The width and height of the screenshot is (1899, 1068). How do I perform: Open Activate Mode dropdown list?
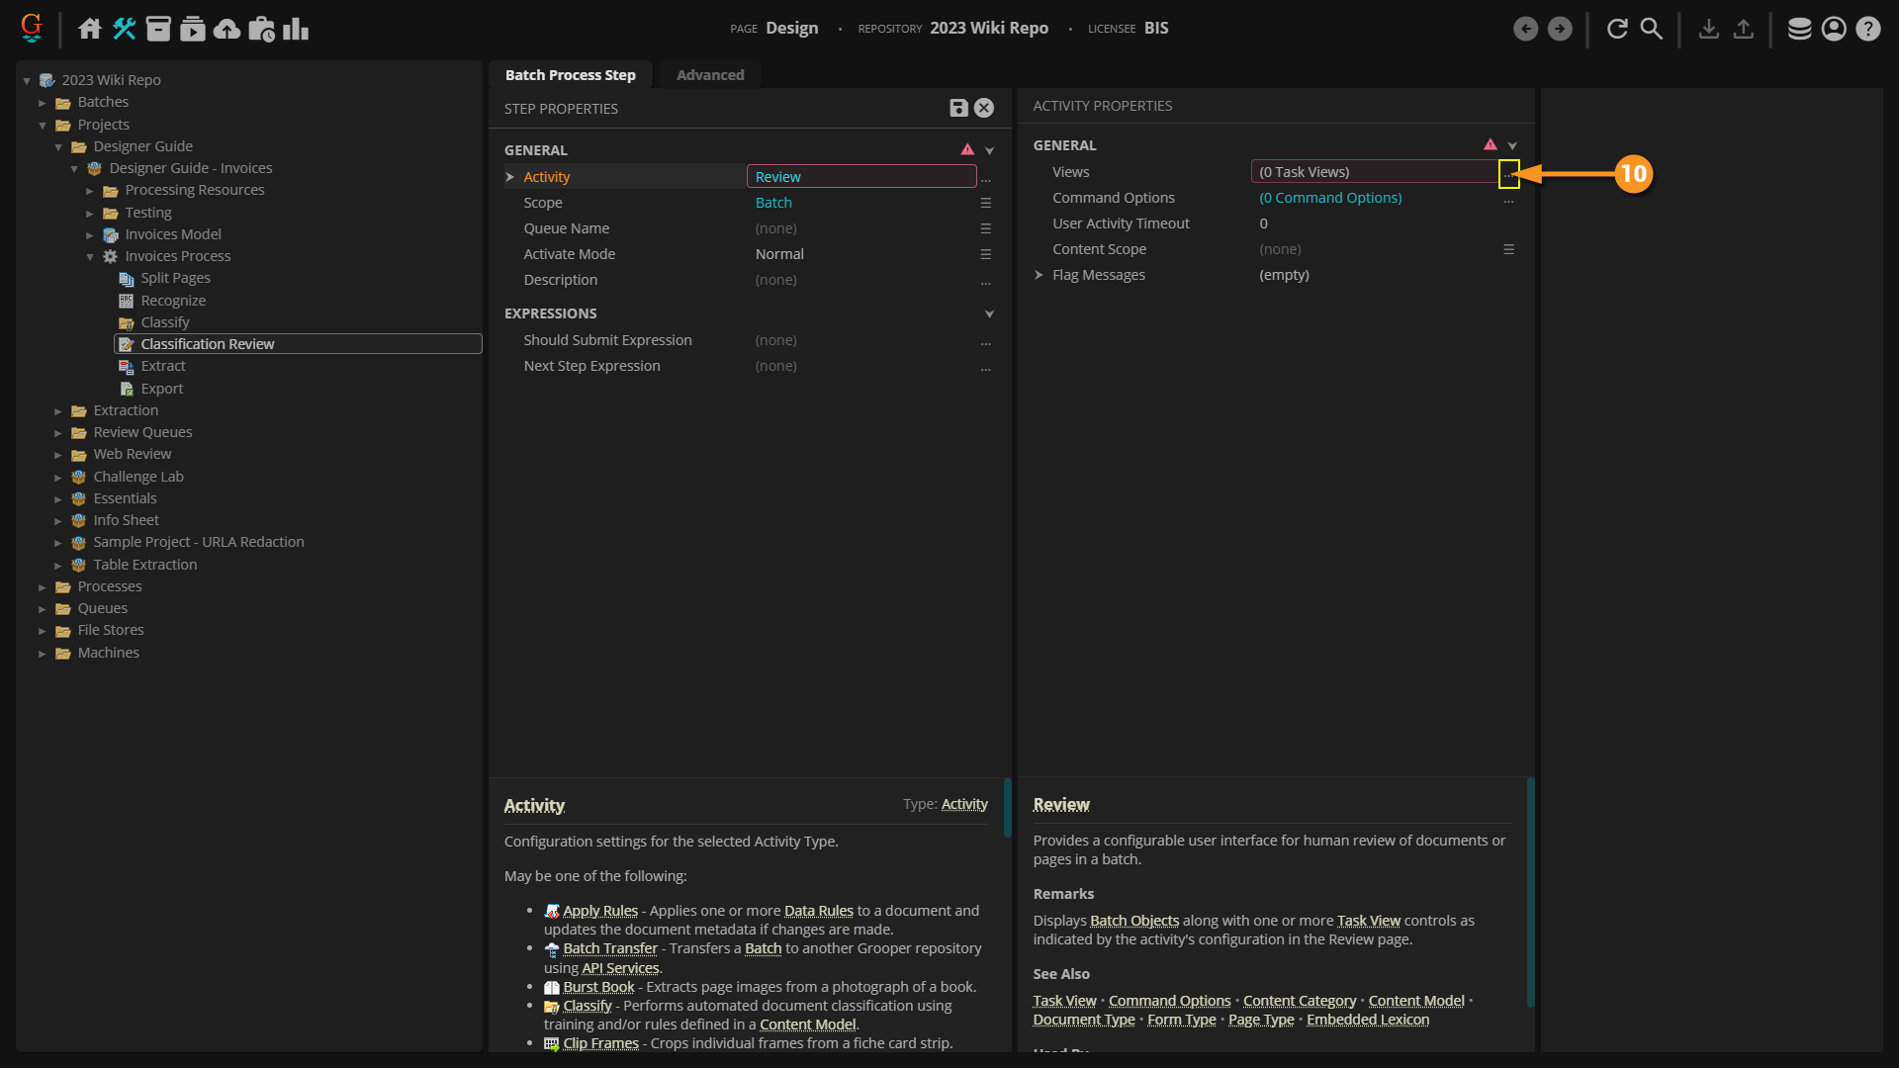(x=985, y=254)
